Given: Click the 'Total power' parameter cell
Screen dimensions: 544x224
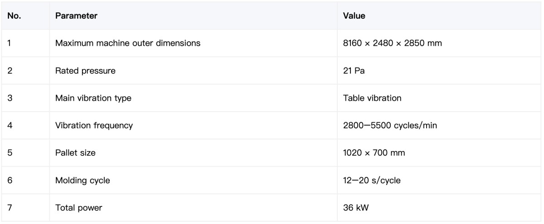Looking at the screenshot, I should tap(193, 208).
